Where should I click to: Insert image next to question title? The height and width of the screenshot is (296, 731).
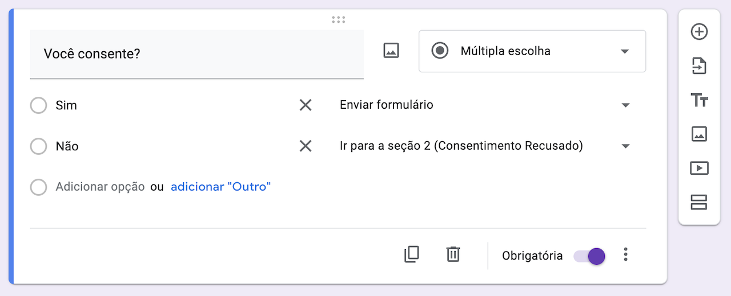(x=391, y=51)
